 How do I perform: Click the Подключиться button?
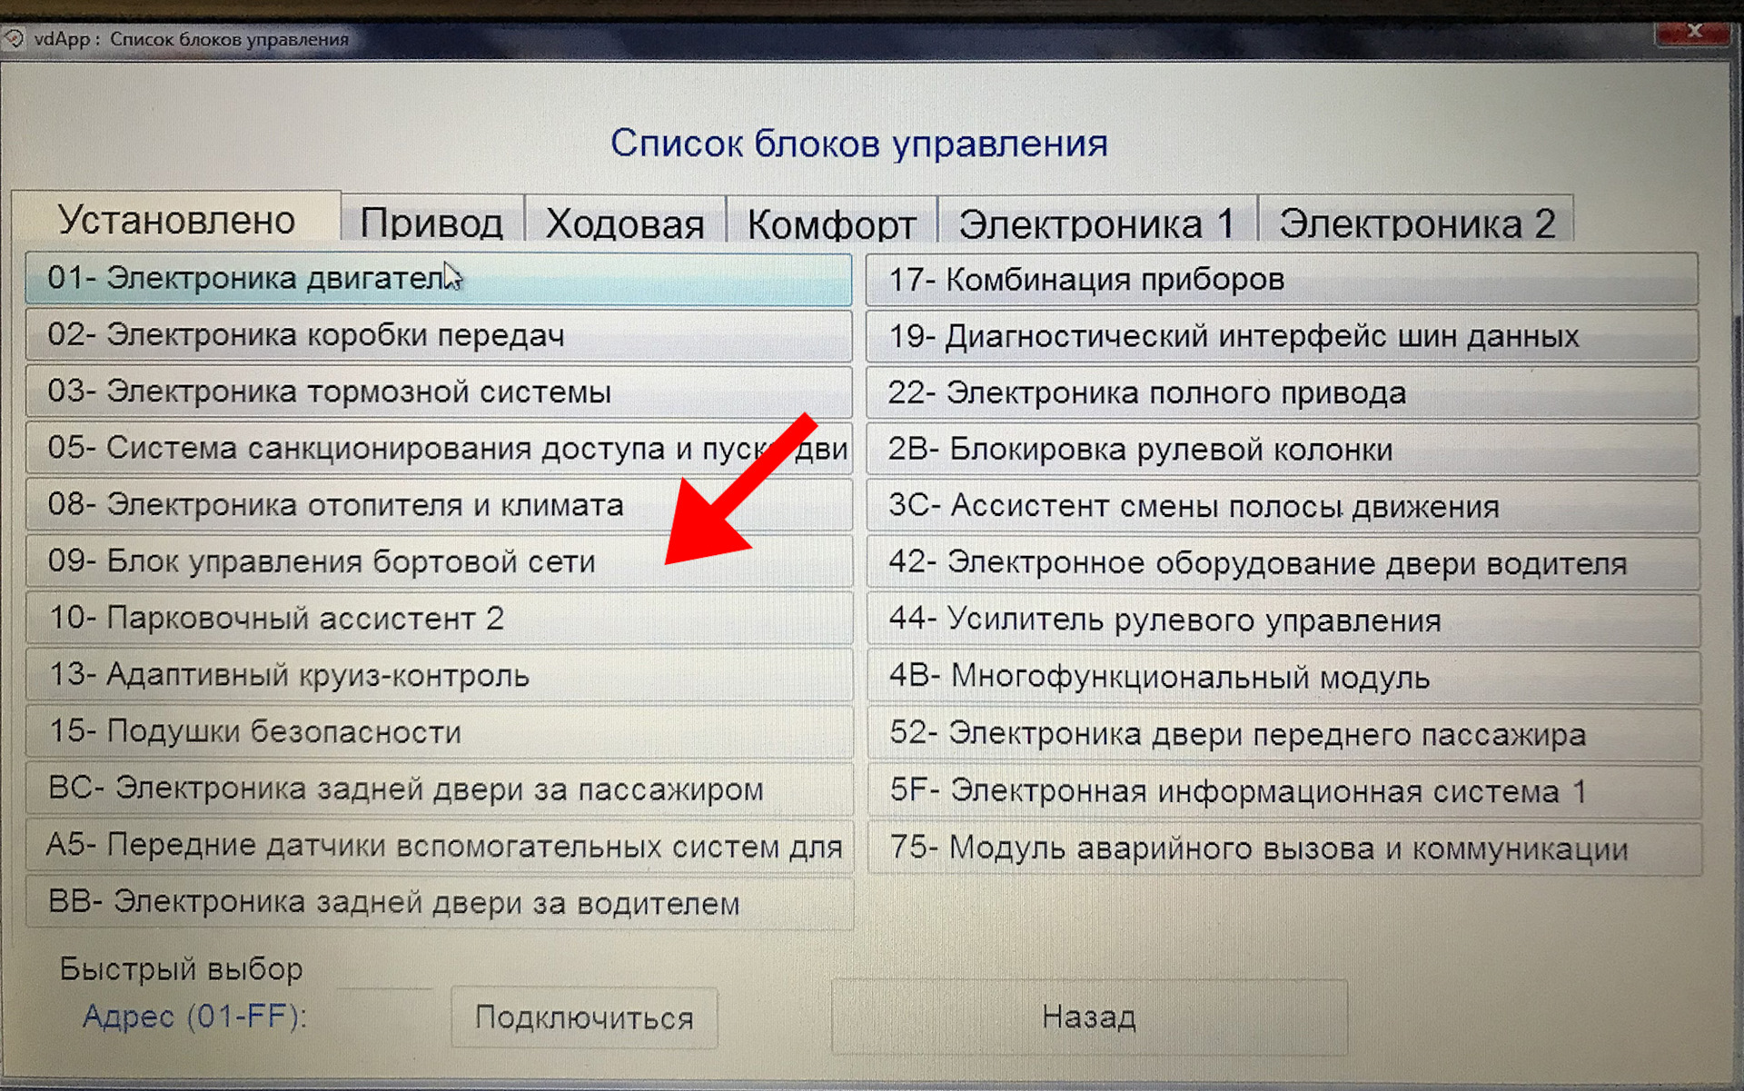[x=584, y=1017]
